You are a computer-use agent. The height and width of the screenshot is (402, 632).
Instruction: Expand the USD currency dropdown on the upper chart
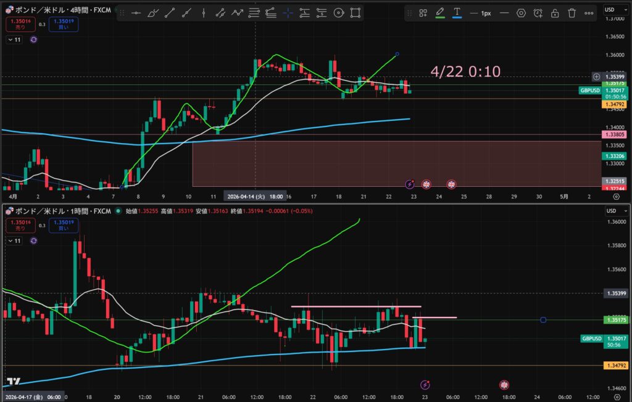click(616, 10)
